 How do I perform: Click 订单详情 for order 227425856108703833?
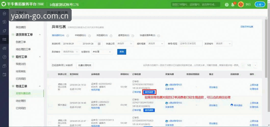(137, 92)
